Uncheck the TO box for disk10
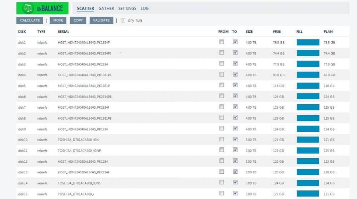Image resolution: width=357 pixels, height=199 pixels. [x=235, y=139]
